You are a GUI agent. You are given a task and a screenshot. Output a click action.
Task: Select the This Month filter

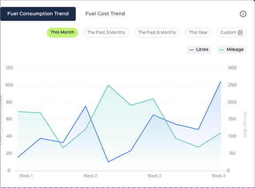[x=62, y=32]
